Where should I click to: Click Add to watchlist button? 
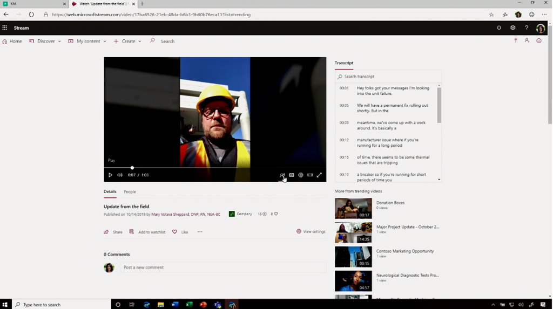click(147, 232)
